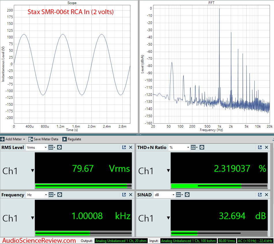Click the scope sine waveform plot
This screenshot has height=244, width=274.
[x=72, y=65]
